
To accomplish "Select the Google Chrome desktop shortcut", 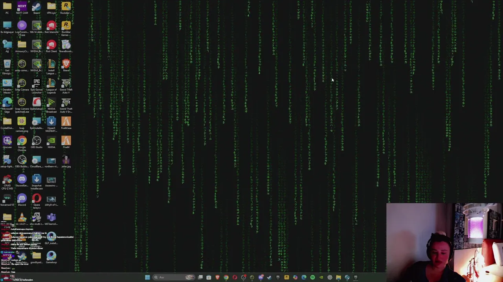I will 22,143.
